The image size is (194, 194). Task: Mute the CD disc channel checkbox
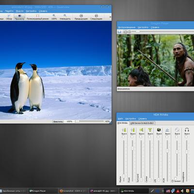click(177, 137)
